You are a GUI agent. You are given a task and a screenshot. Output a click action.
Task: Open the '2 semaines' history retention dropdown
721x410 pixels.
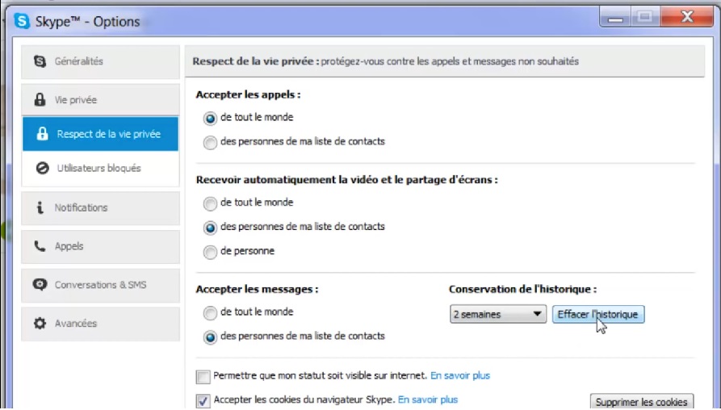click(x=498, y=315)
